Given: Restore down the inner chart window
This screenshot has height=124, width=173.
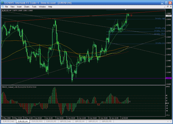Looking at the screenshot, I should point(167,7).
